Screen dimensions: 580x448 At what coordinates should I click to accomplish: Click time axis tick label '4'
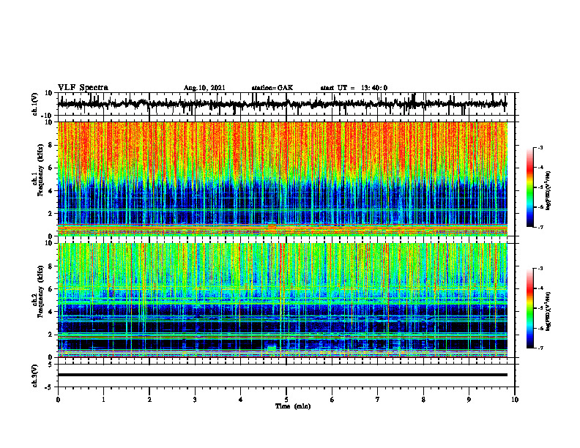pyautogui.click(x=241, y=400)
